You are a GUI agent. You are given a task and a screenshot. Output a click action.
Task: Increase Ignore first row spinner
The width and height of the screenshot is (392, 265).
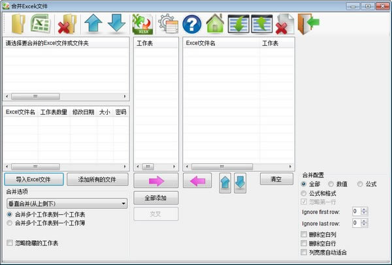[x=365, y=210]
